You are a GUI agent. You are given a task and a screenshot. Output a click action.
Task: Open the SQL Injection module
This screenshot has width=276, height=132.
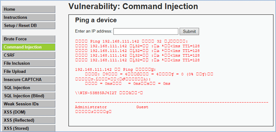point(28,88)
